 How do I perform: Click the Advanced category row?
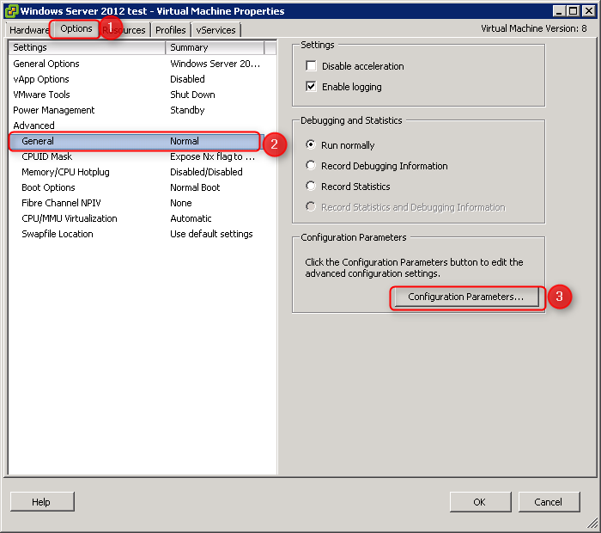pyautogui.click(x=137, y=126)
